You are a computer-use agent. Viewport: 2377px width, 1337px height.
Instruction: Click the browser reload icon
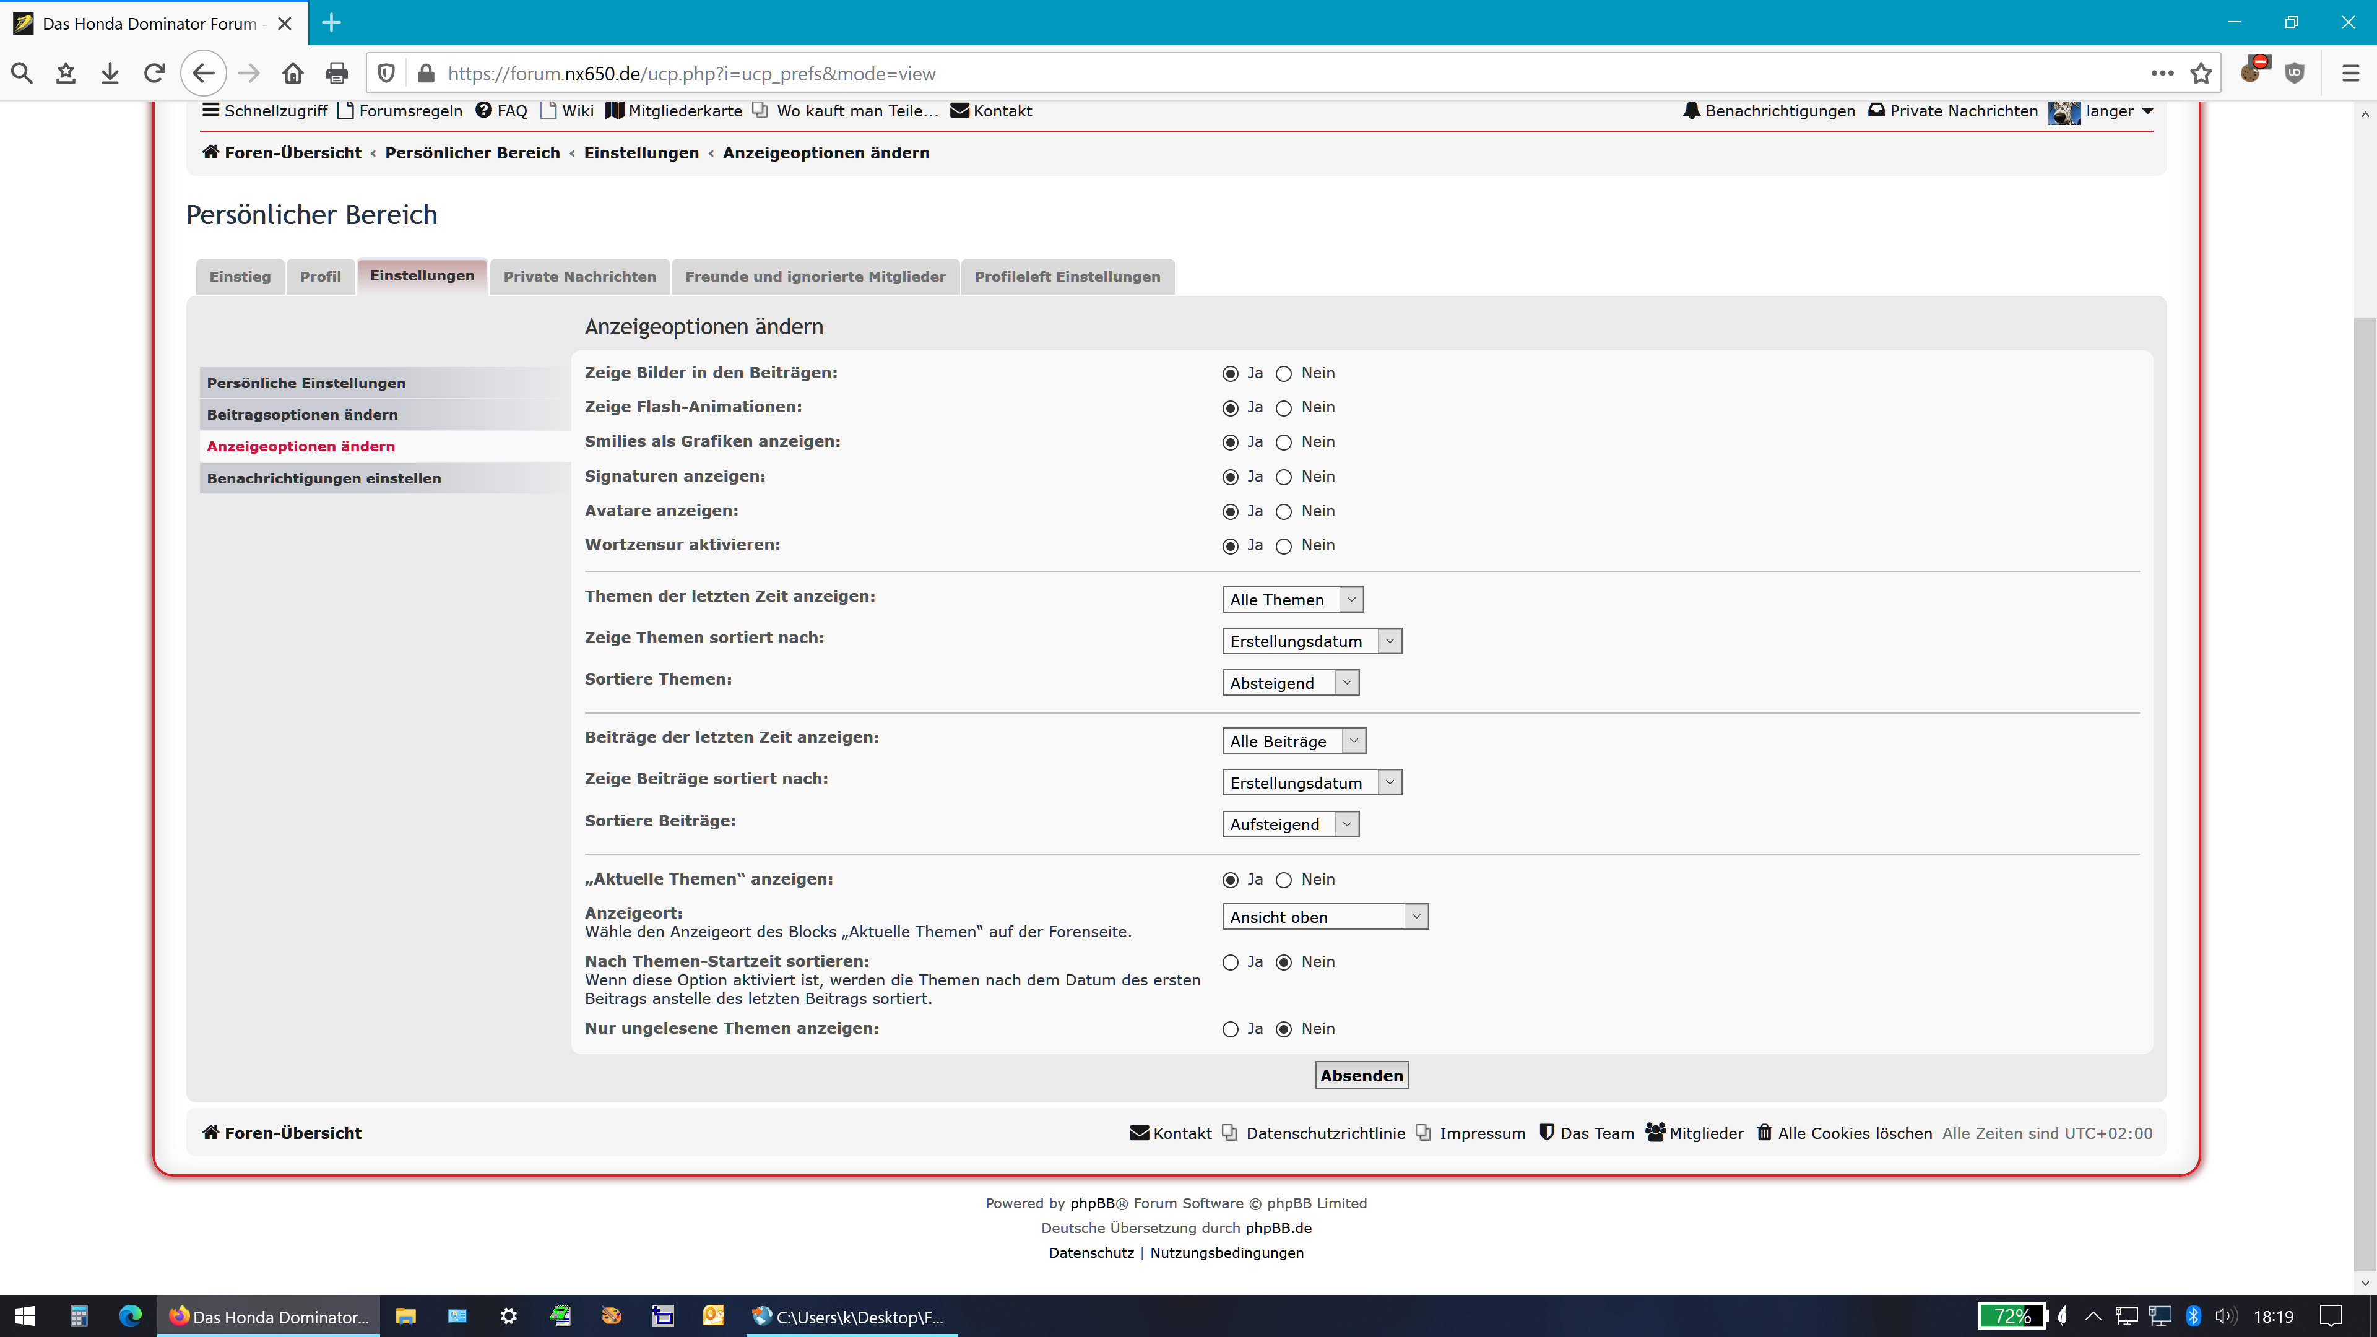coord(154,73)
